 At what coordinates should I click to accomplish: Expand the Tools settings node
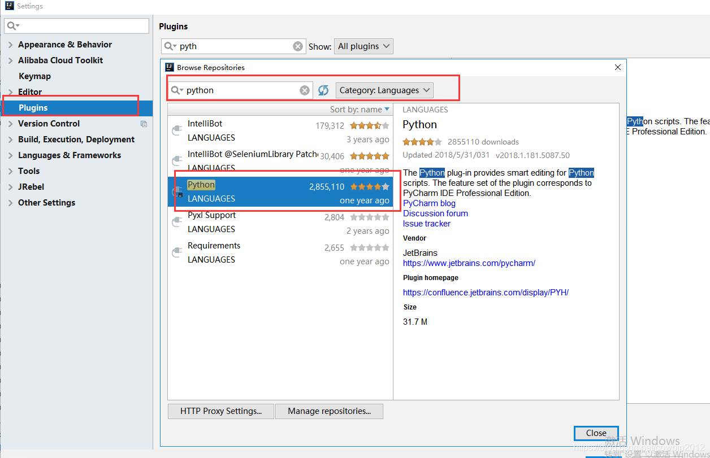click(11, 171)
